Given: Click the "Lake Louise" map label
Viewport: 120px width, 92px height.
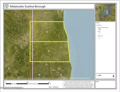Looking at the screenshot, I should (81, 43).
